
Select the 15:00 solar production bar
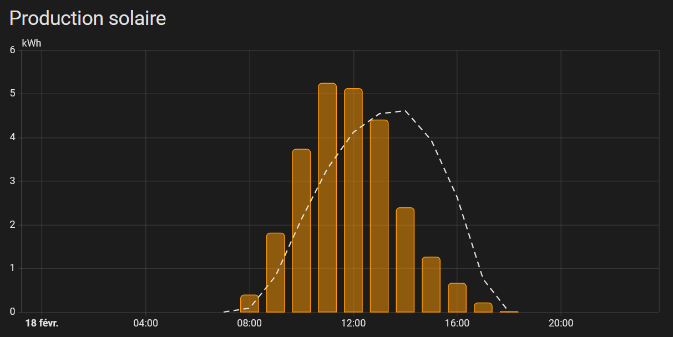tap(431, 284)
